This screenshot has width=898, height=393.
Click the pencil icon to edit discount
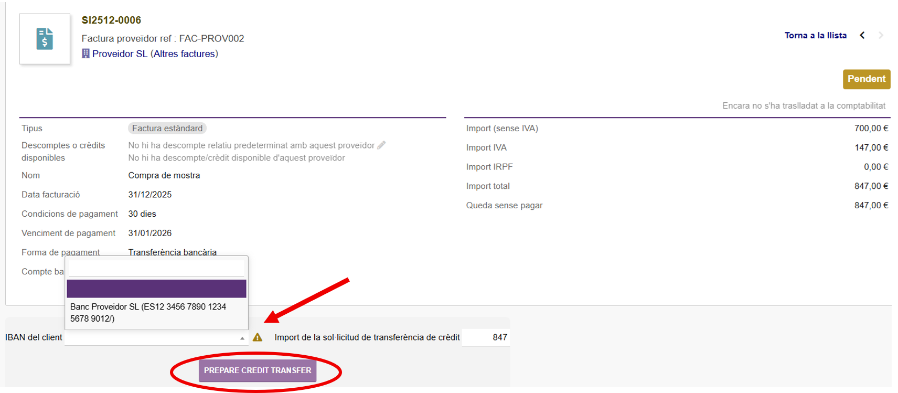click(381, 145)
